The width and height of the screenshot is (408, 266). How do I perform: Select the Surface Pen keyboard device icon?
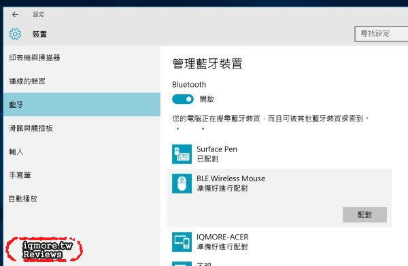point(182,154)
